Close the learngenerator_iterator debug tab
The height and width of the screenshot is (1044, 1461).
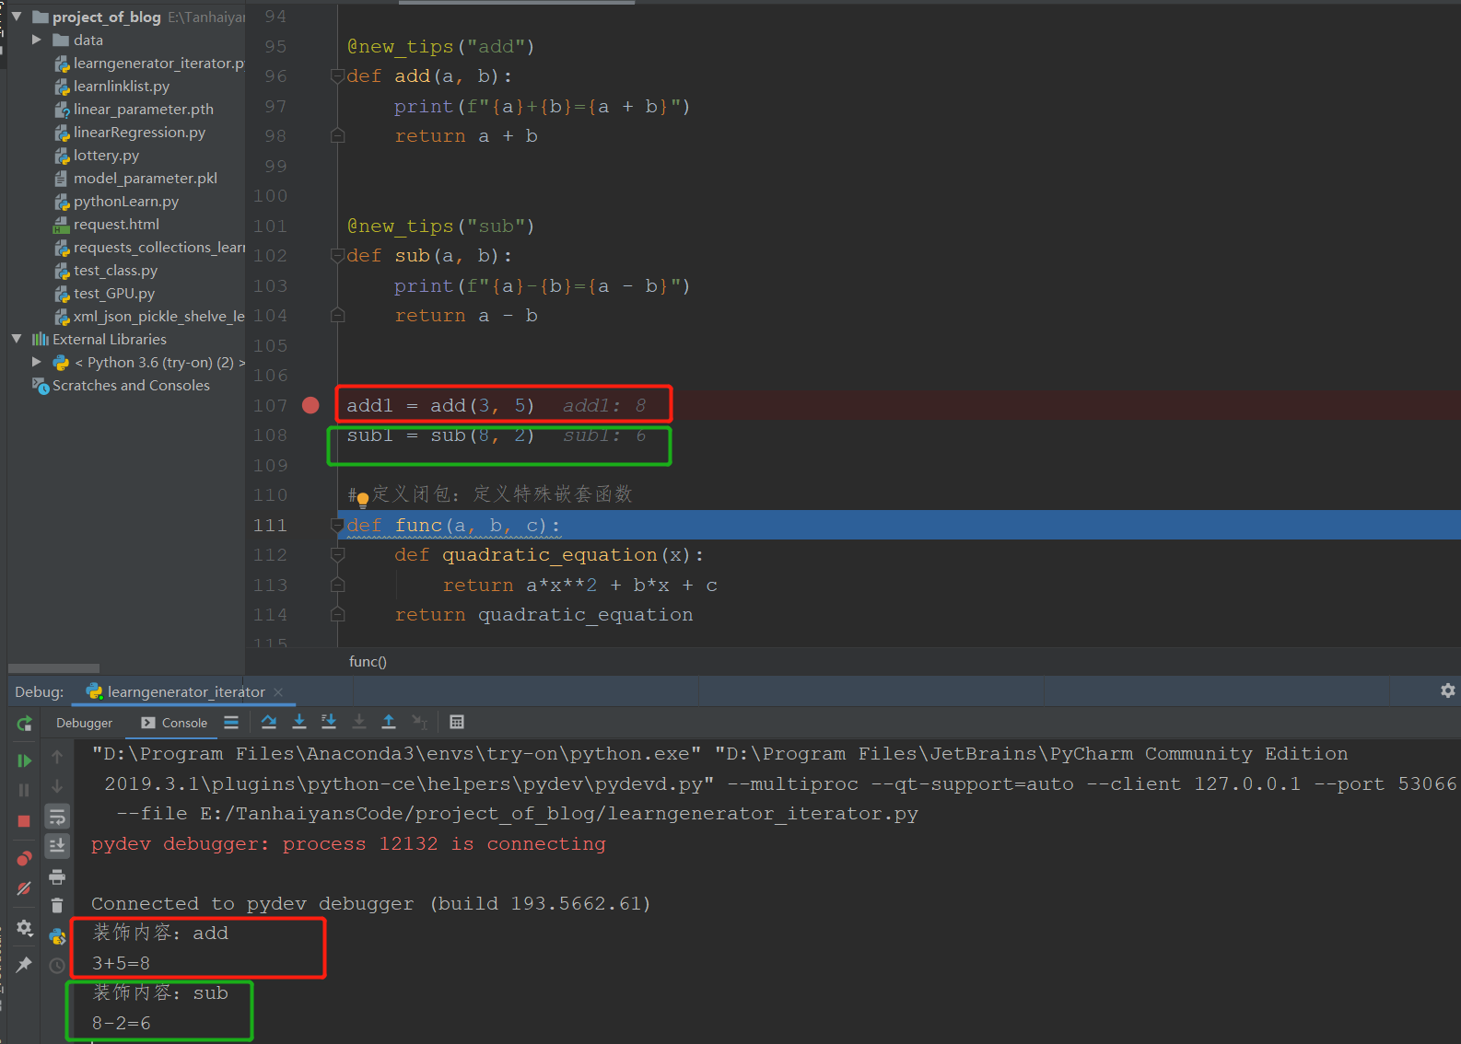[278, 692]
